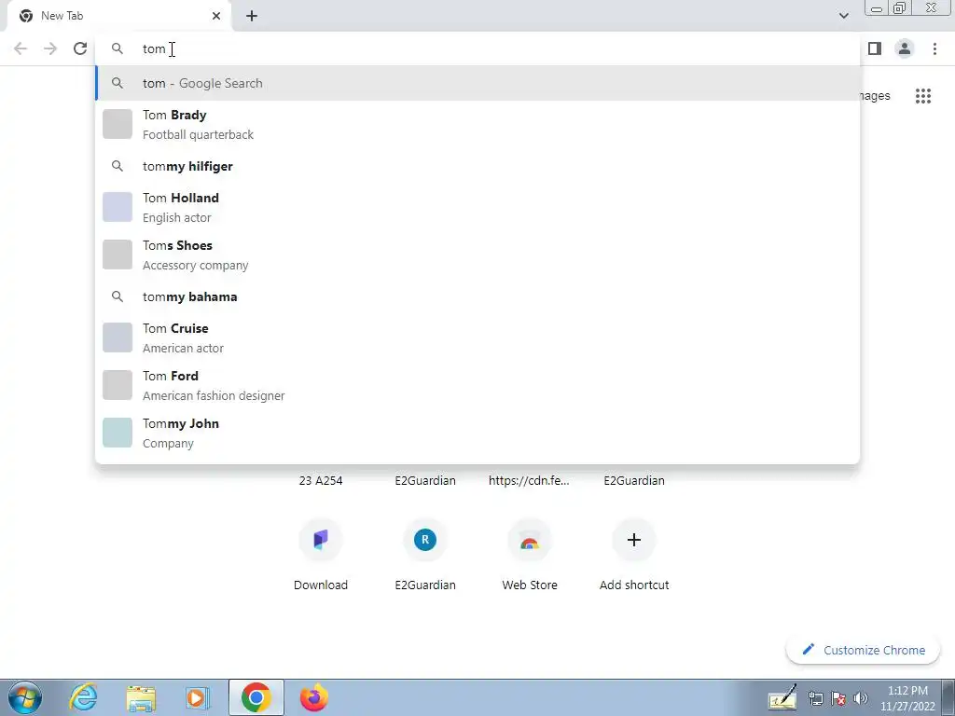Select tommy hilfiger suggestion

click(477, 166)
